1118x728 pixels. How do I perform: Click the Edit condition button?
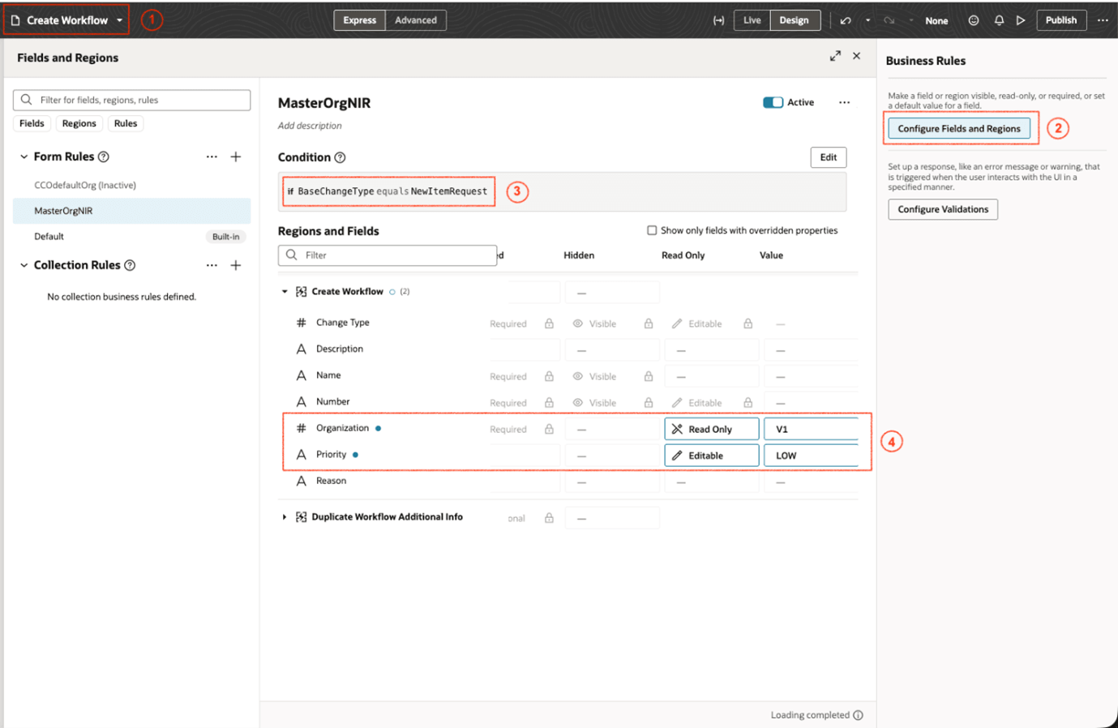828,157
